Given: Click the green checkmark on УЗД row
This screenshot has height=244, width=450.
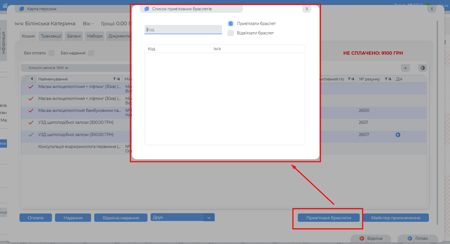Looking at the screenshot, I should (31, 135).
